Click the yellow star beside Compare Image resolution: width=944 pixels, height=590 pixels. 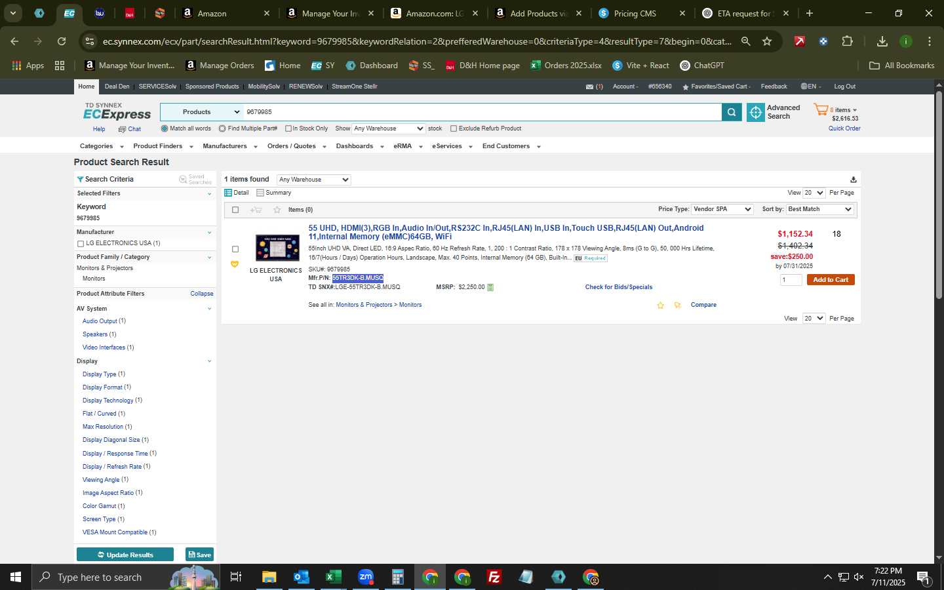pyautogui.click(x=660, y=305)
